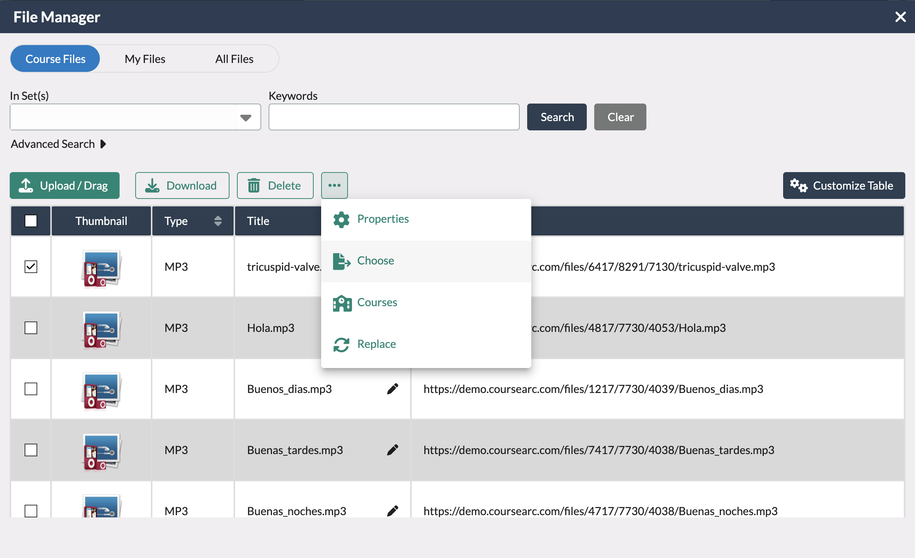Check the Hola.mp3 row checkbox

31,328
